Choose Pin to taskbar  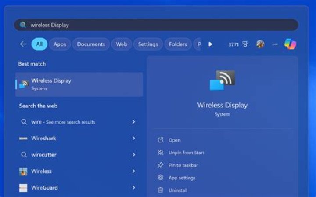pyautogui.click(x=183, y=165)
